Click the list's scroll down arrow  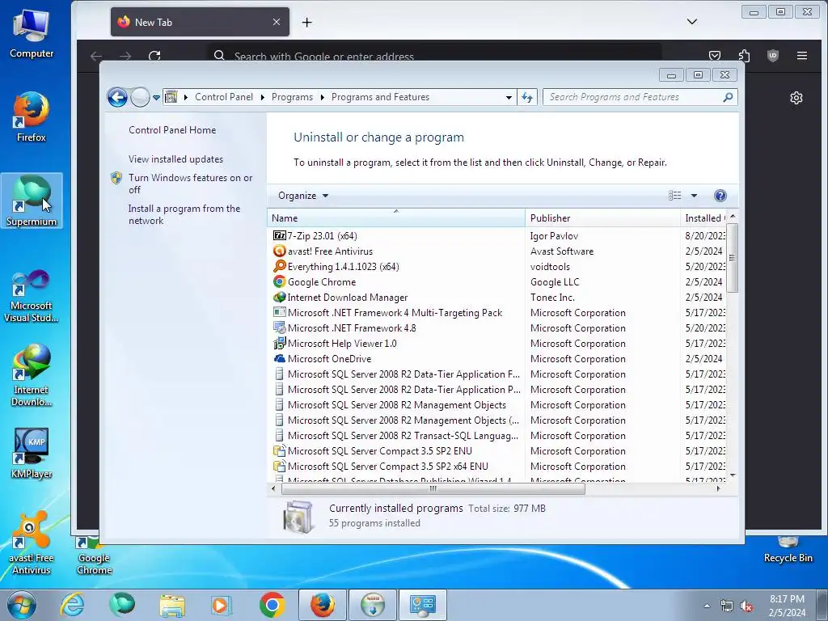(733, 475)
